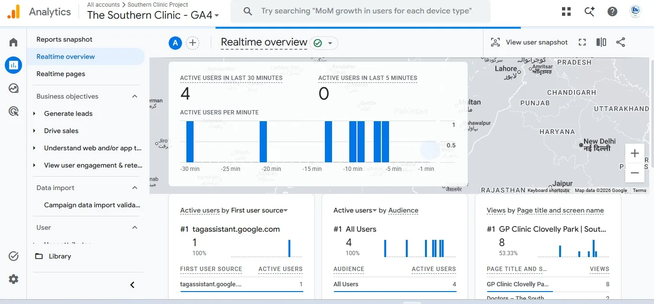The image size is (654, 304).
Task: Click the blue user bubble on the map
Action: coord(430,150)
